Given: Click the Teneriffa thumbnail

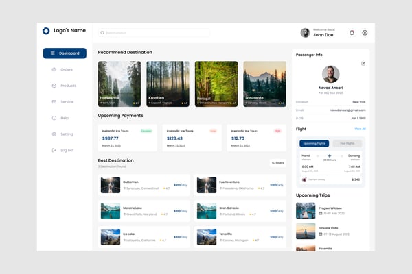Looking at the screenshot, I should pyautogui.click(x=207, y=237).
